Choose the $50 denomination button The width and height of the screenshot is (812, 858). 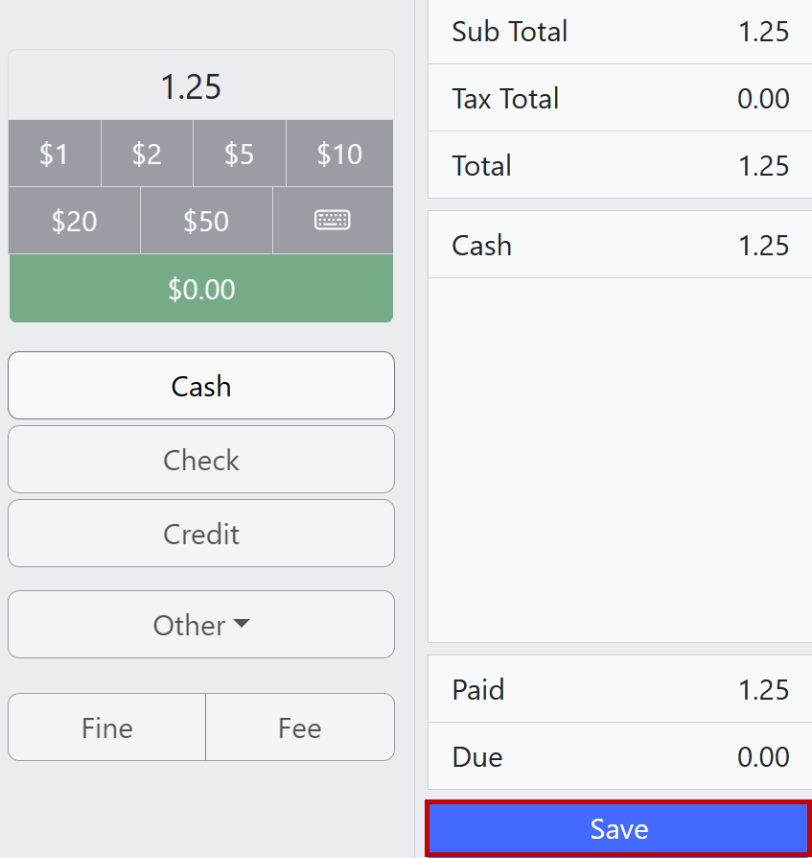click(x=206, y=221)
